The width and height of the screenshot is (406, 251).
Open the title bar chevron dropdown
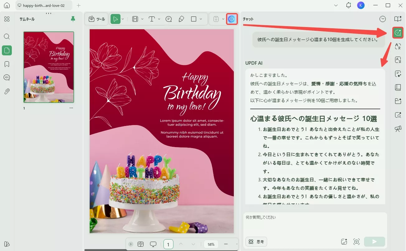(336, 5)
